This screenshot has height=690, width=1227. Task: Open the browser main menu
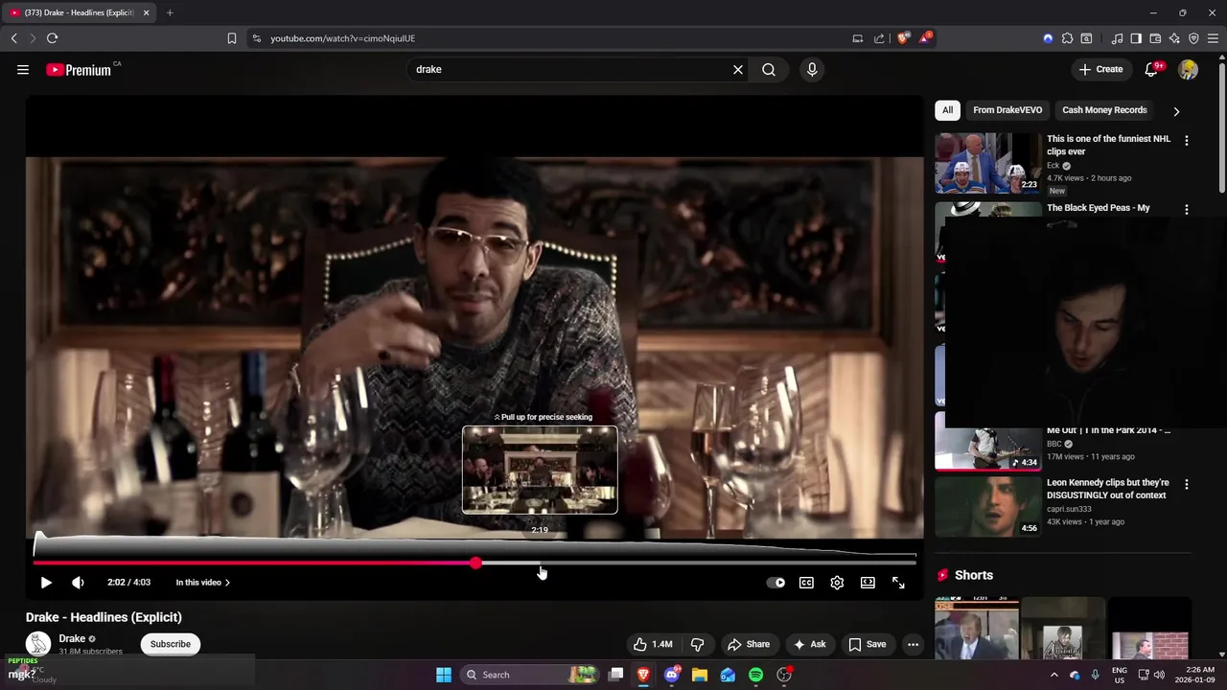tap(1214, 38)
